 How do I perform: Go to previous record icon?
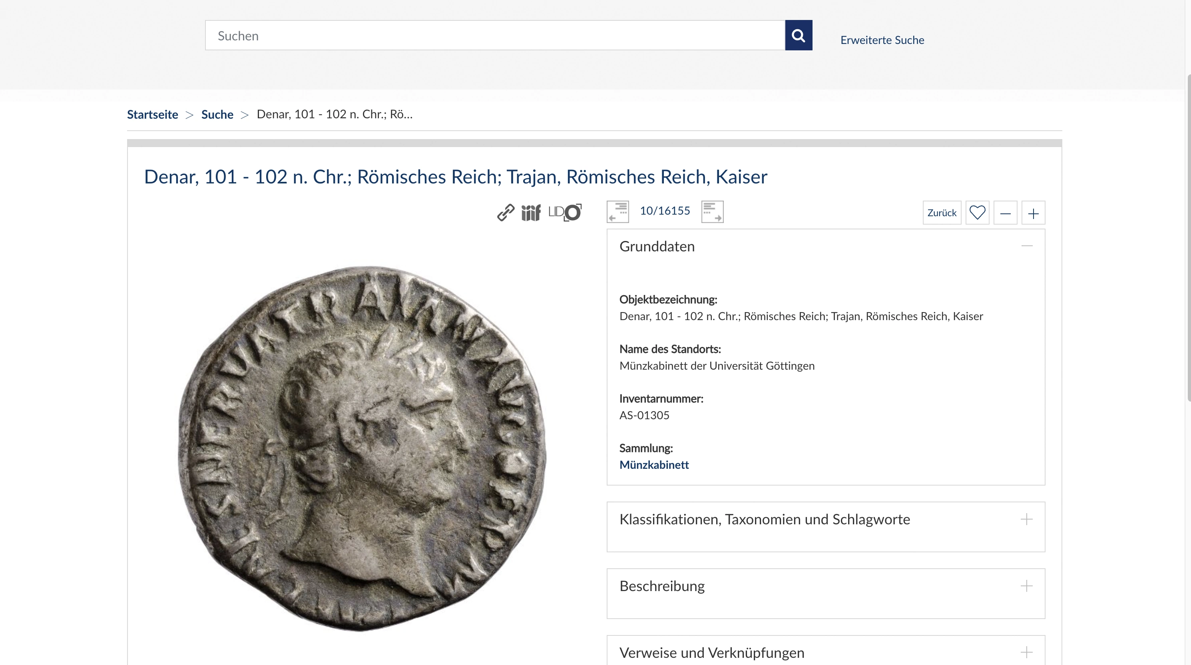[x=618, y=212]
